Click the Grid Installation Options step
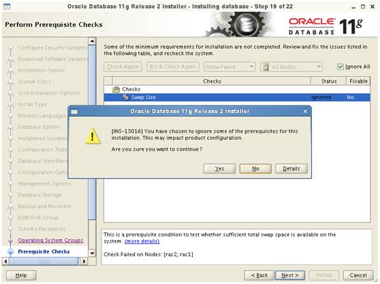 pos(49,93)
